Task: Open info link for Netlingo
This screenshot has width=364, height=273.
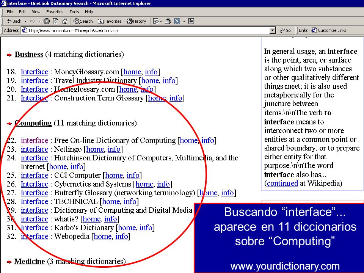Action: (x=114, y=149)
